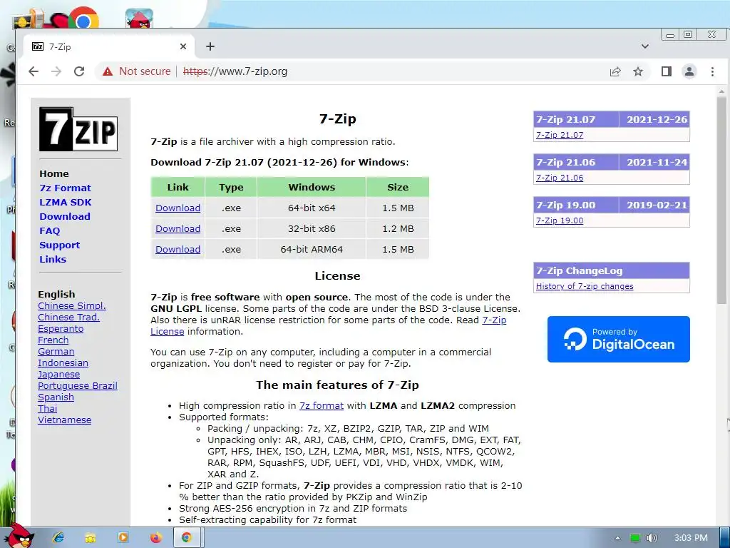Share this page via the share icon
The height and width of the screenshot is (548, 730).
615,71
